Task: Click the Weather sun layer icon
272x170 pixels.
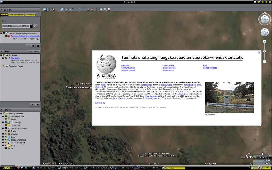Action: click(9, 134)
